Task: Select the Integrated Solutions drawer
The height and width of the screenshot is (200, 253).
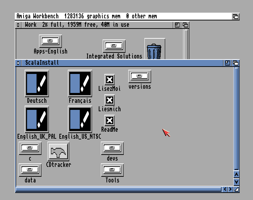Action: [114, 46]
